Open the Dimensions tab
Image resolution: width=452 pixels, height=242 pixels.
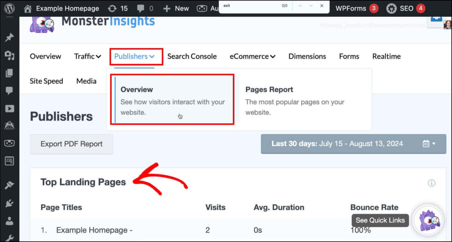coord(307,56)
